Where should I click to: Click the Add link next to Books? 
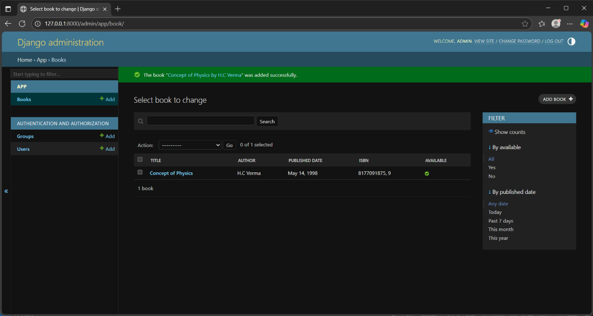click(x=107, y=99)
